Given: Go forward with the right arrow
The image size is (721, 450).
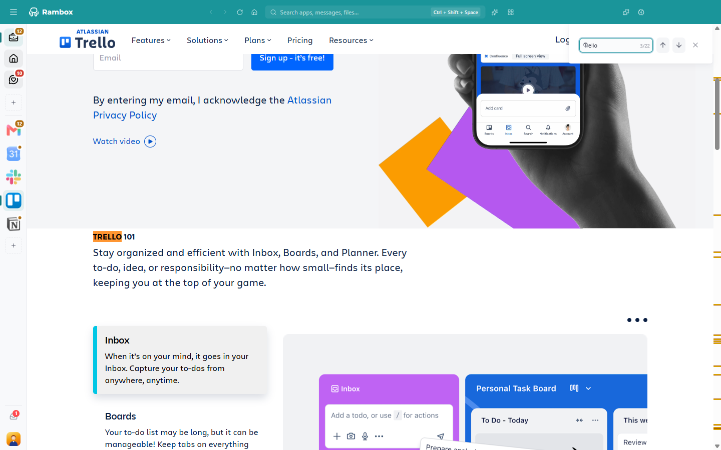Looking at the screenshot, I should point(225,12).
